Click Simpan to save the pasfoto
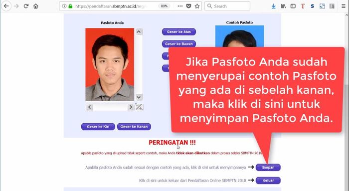 click(x=268, y=168)
